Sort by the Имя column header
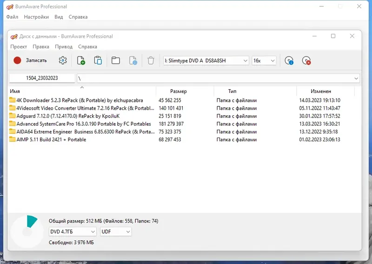The image size is (372, 264). click(x=82, y=91)
